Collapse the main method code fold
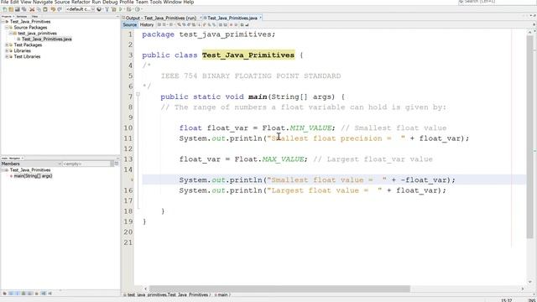Image resolution: width=537 pixels, height=302 pixels. [x=138, y=94]
